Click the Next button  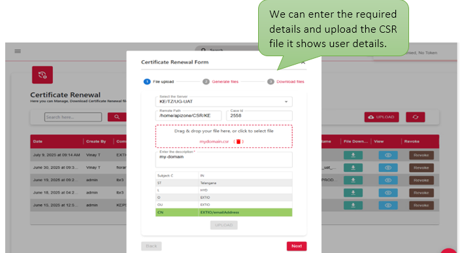(297, 246)
